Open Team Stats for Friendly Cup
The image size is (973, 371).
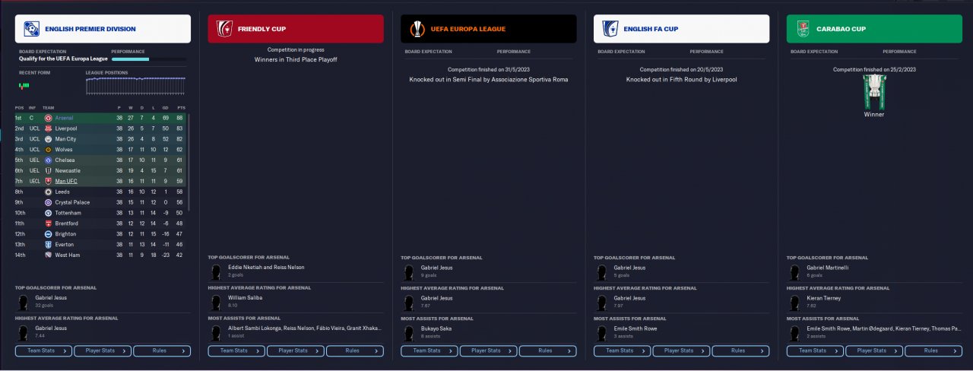tap(237, 350)
